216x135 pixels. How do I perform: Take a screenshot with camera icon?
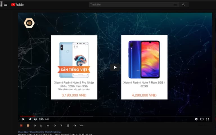pos(75,125)
